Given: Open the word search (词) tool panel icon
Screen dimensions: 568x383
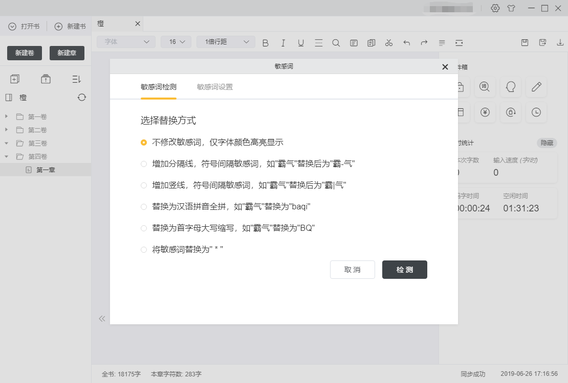Looking at the screenshot, I should pos(485,87).
